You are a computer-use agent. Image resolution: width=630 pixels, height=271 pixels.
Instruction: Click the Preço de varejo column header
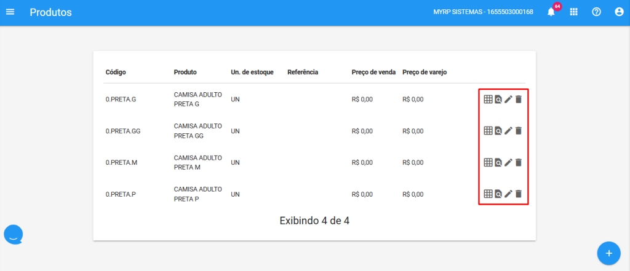click(425, 73)
